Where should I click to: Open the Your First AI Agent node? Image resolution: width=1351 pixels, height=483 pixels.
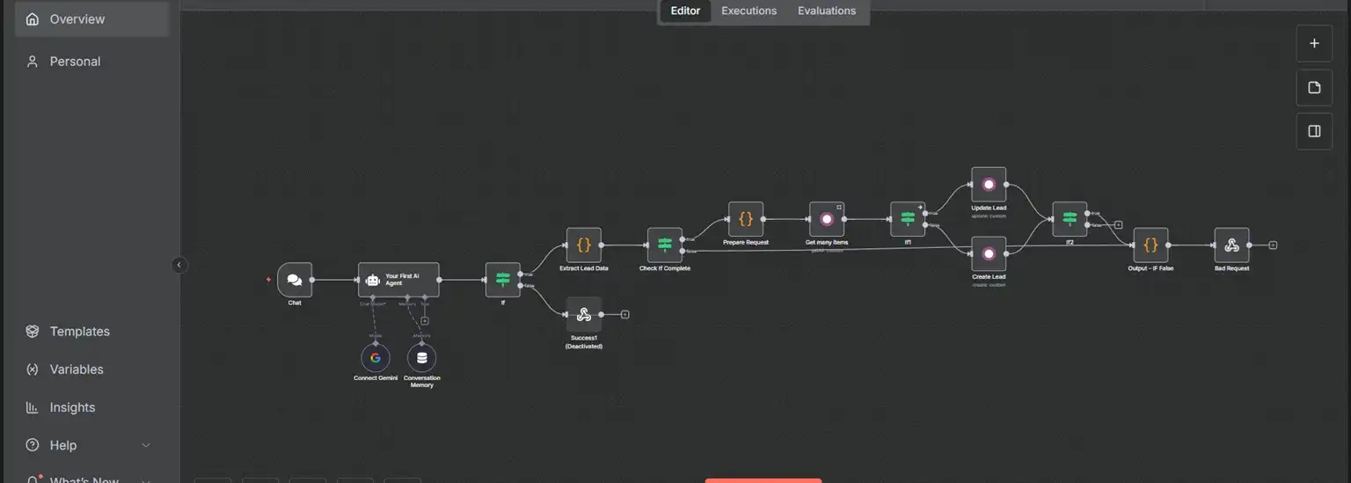(x=398, y=280)
